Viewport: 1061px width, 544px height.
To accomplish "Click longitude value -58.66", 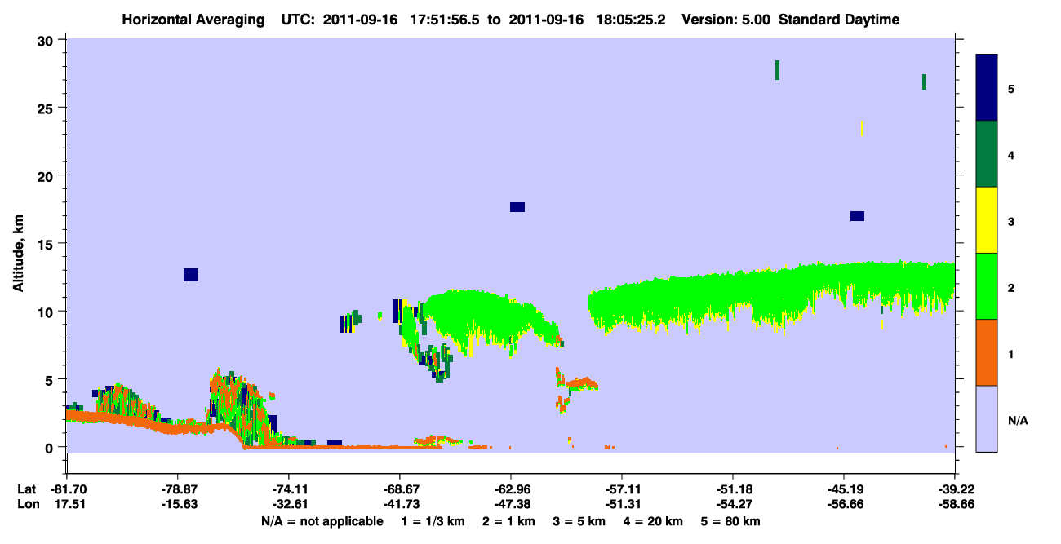I will tap(955, 504).
